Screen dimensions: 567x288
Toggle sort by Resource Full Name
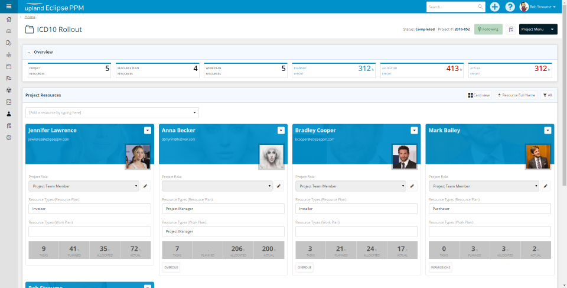[x=516, y=95]
